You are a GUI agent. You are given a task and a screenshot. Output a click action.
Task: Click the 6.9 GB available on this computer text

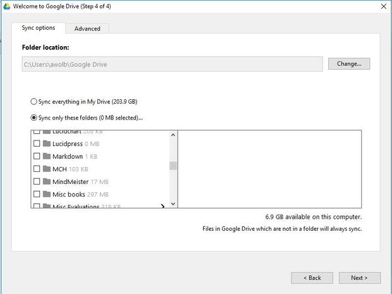[x=314, y=217]
